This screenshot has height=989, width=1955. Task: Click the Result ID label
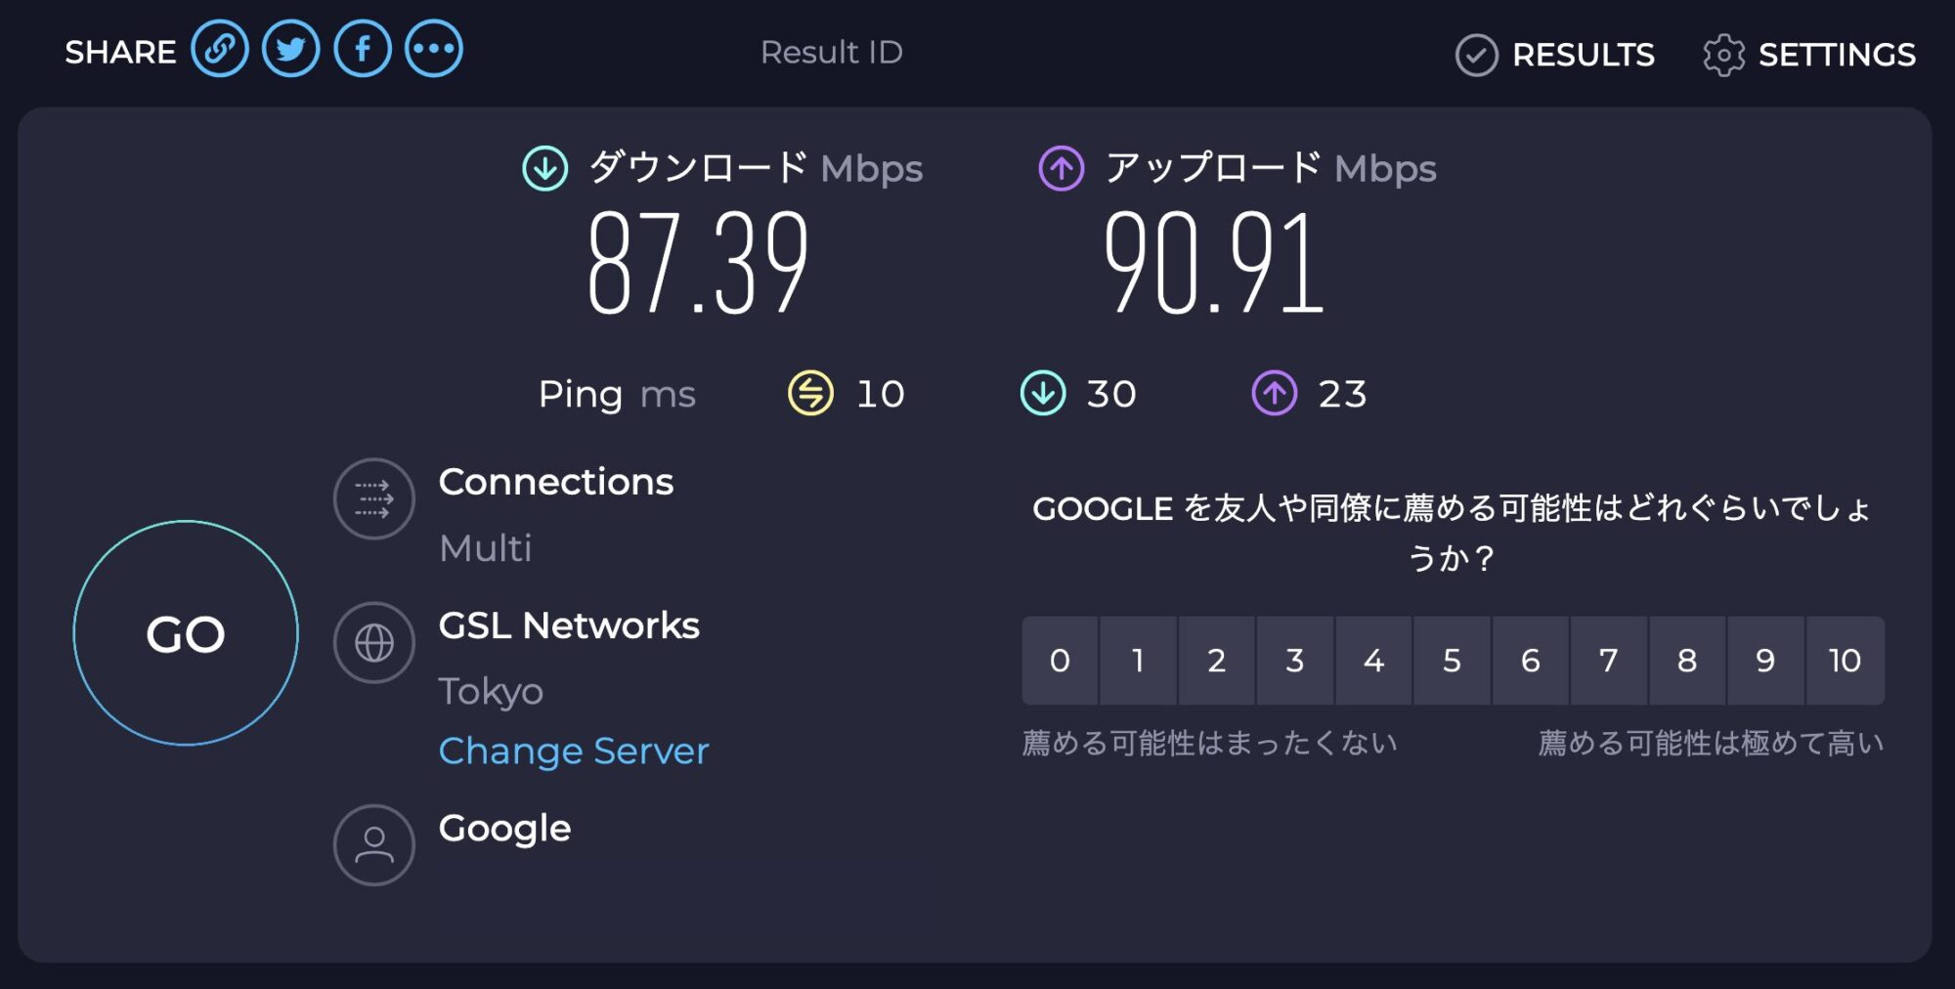coord(830,52)
